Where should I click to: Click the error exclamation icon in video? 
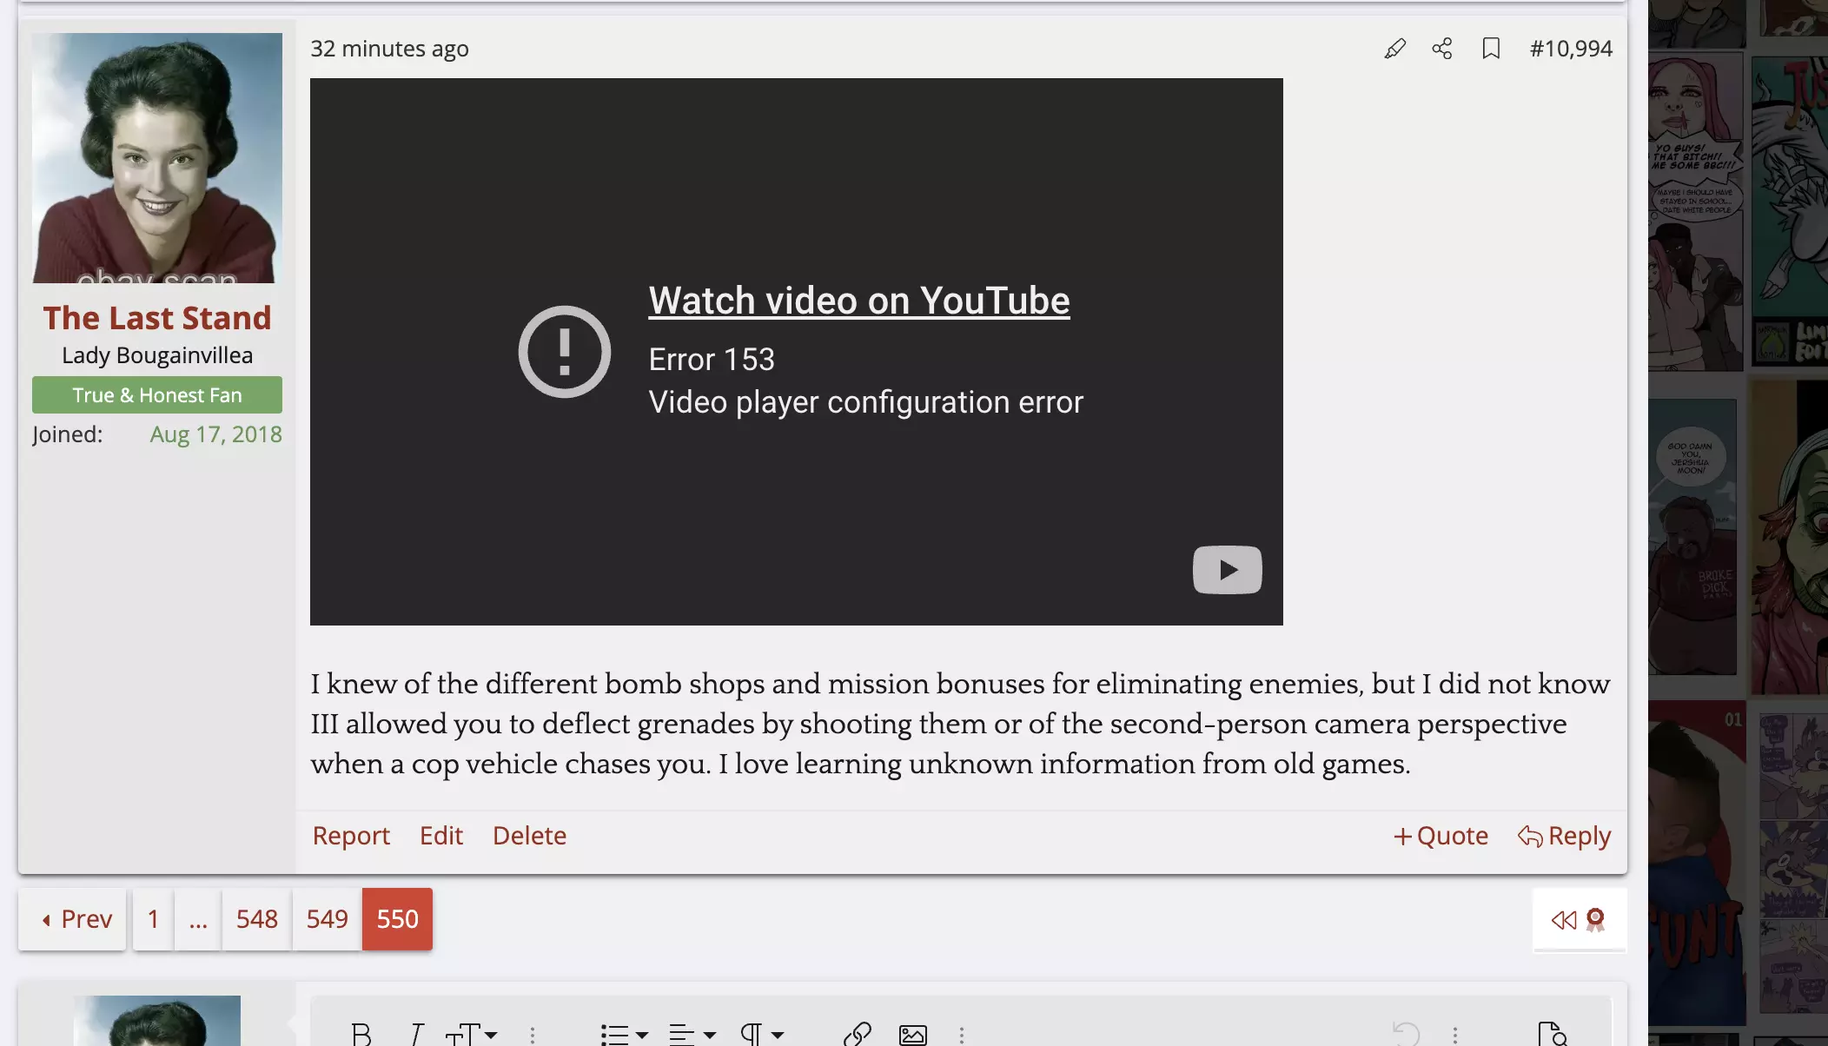tap(565, 352)
